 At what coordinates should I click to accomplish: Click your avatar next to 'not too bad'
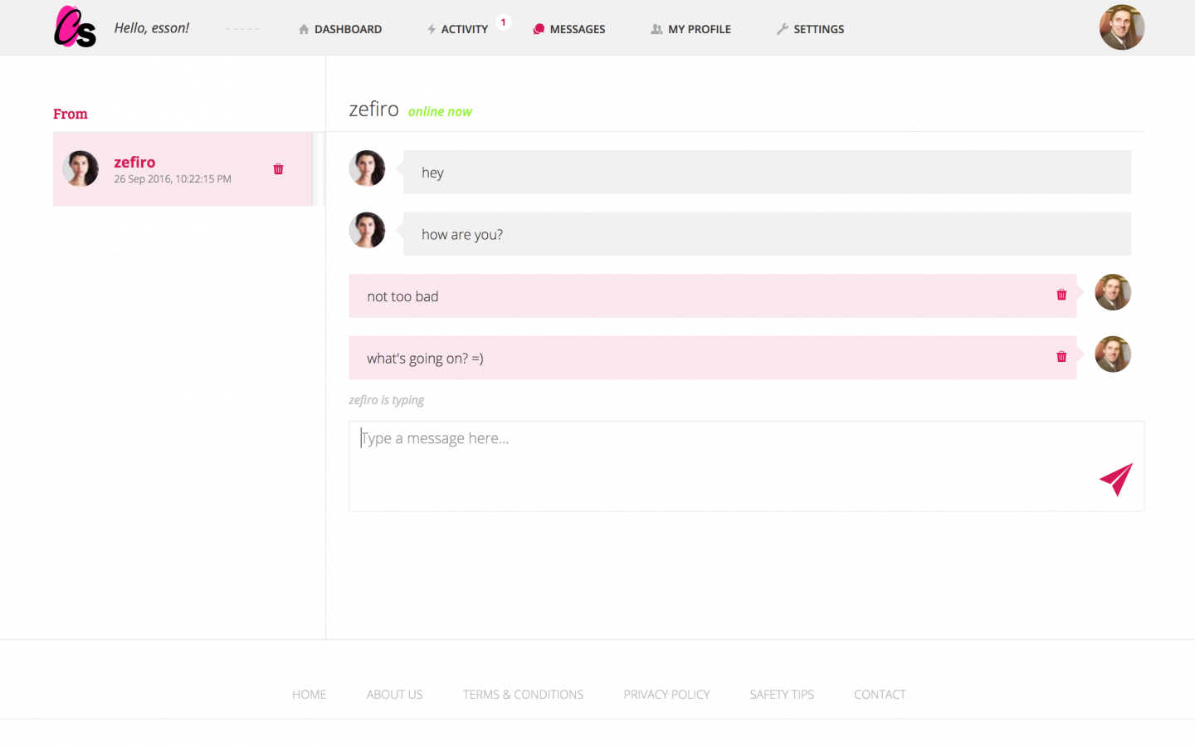1113,292
